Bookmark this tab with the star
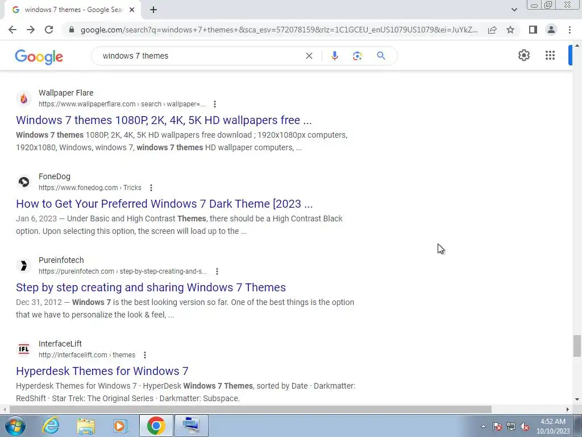Viewport: 582px width, 437px height. point(510,30)
